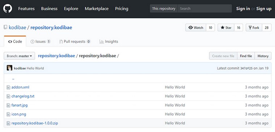Viewport: 275px width, 132px height.
Task: Click repository.kodibae breadcrumb root link
Action: point(56,56)
